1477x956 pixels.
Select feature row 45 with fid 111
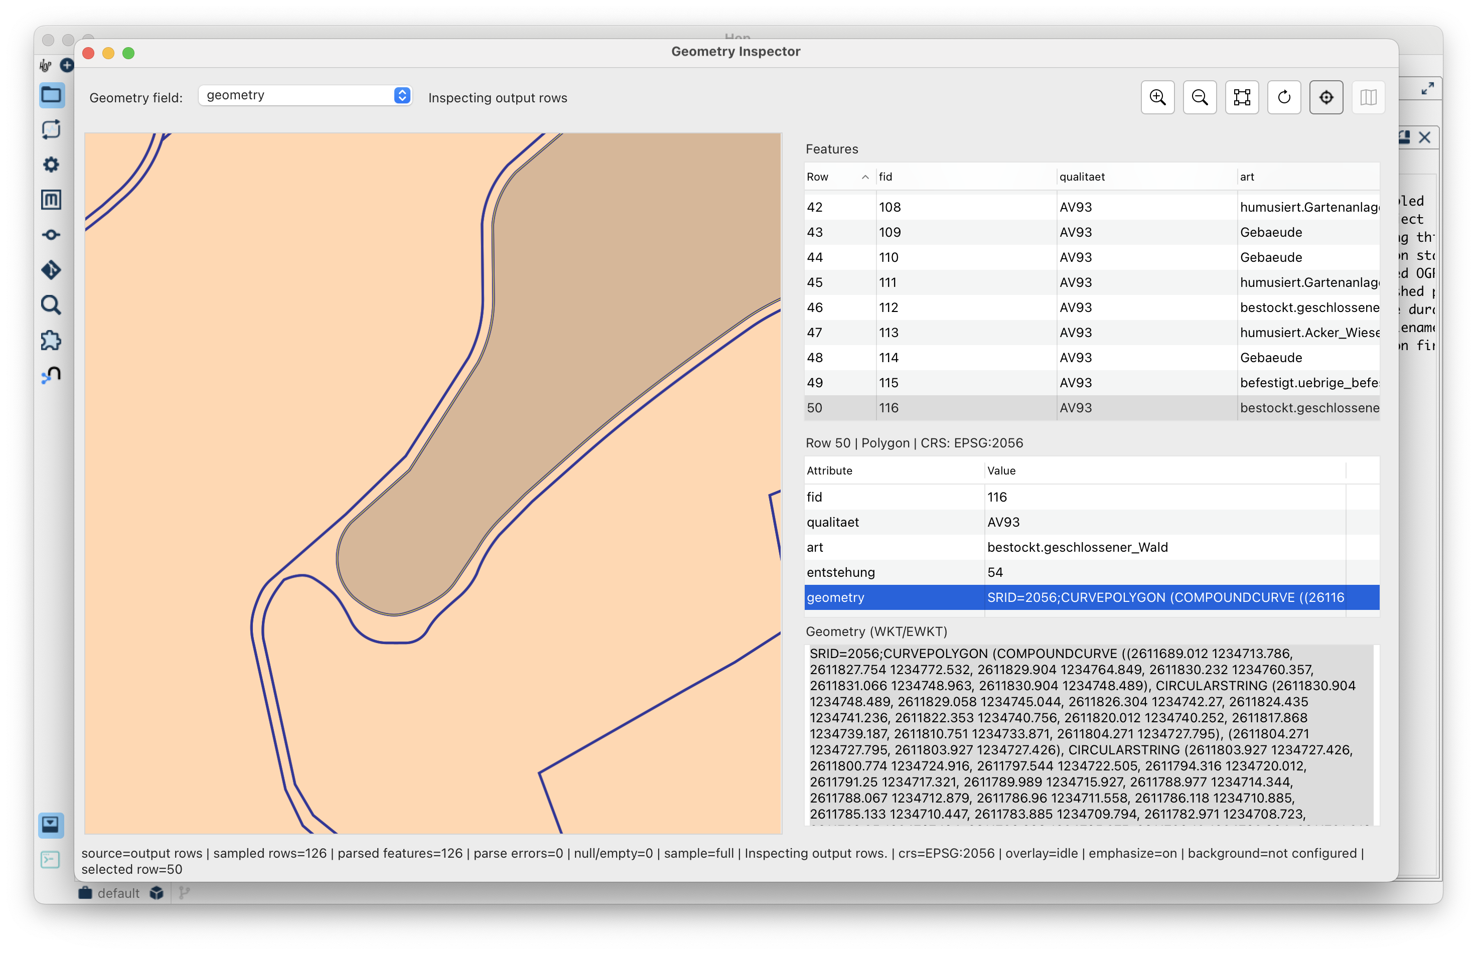point(1092,282)
